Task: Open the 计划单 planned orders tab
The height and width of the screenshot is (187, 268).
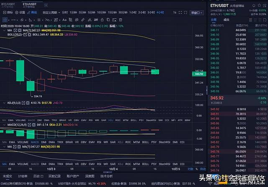Action: 23,176
